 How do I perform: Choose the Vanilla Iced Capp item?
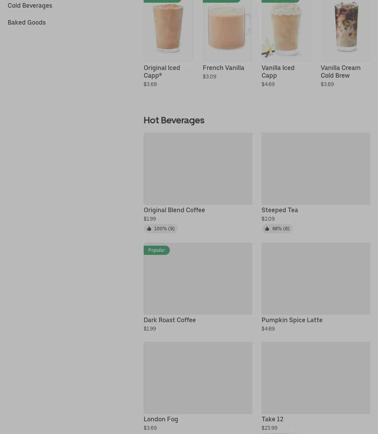(x=278, y=72)
